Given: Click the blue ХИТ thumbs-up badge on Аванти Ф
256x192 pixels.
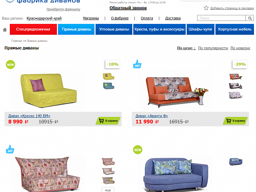Looking at the screenshot, I should (x=137, y=64).
